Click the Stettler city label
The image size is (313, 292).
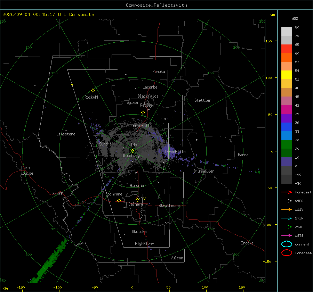click(203, 100)
